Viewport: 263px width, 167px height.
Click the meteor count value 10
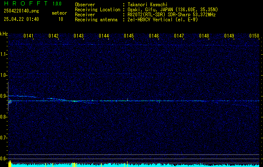[61, 19]
